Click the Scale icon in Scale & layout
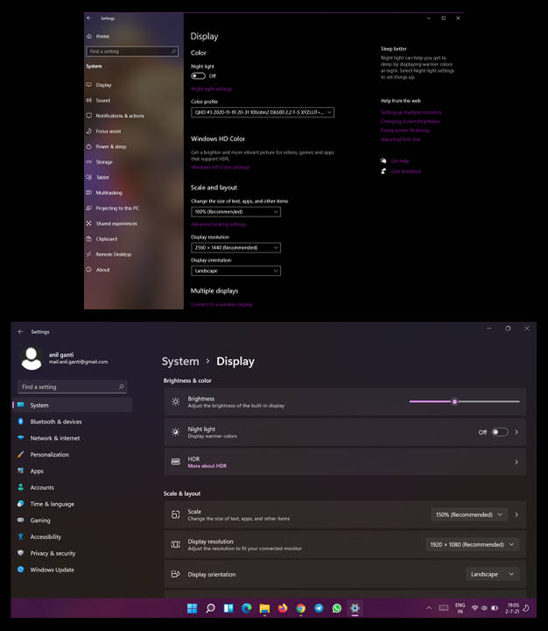The height and width of the screenshot is (631, 548). (176, 514)
